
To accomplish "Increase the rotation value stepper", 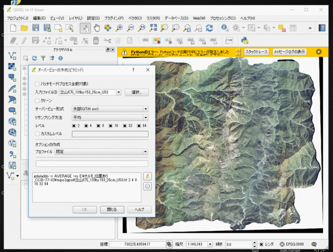I will pos(254,243).
